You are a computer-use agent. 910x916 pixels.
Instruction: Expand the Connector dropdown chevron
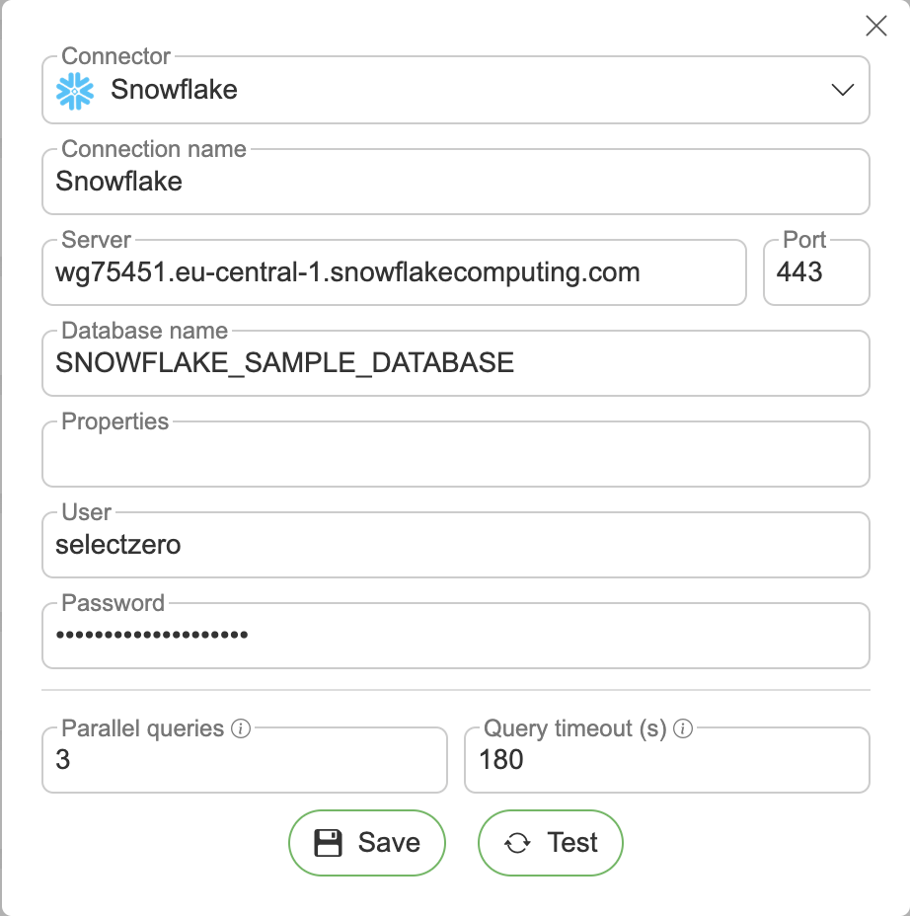click(842, 90)
